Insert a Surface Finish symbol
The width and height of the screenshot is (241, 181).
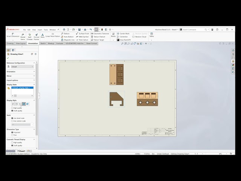[82, 34]
